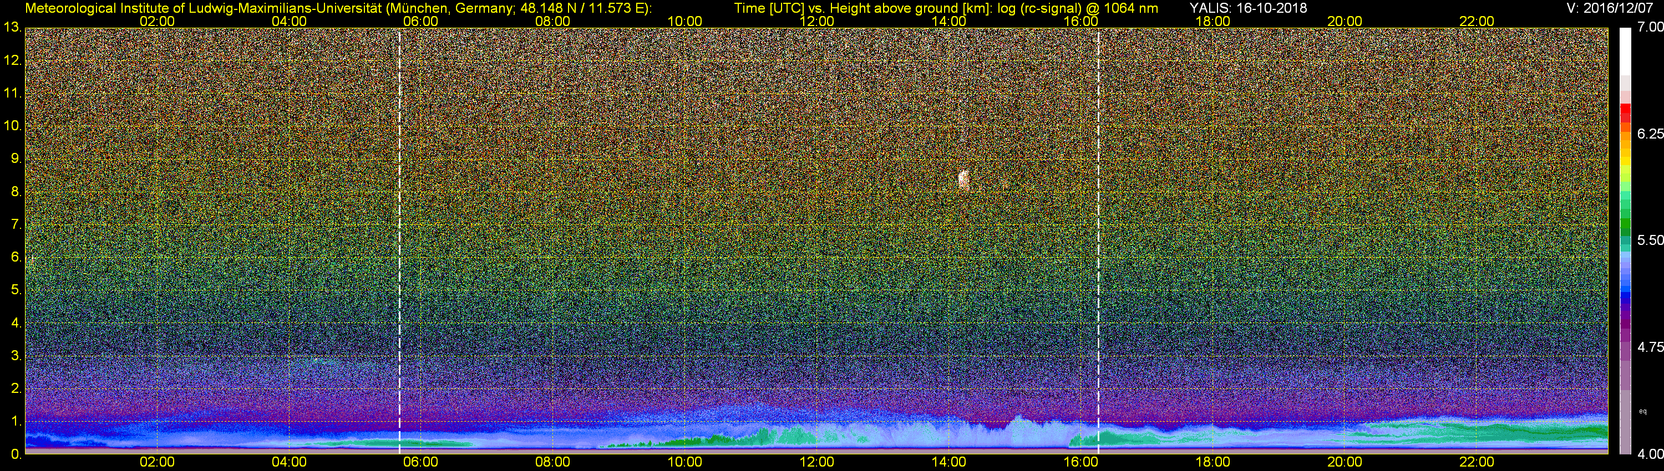
Task: Click the 16:00 label on the bottom time axis
Action: pyautogui.click(x=1080, y=463)
